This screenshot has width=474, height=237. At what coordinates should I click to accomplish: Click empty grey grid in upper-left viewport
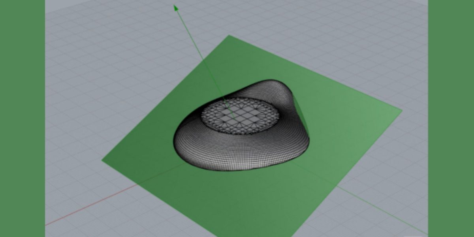point(99,47)
